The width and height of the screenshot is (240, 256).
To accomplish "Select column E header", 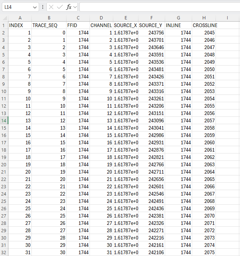I will (x=126, y=18).
